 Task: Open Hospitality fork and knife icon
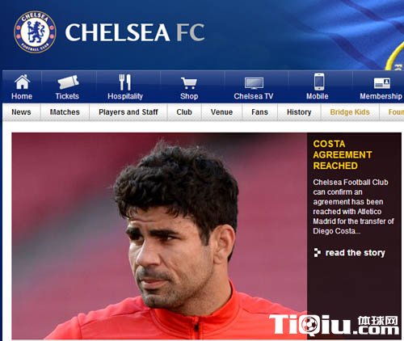coord(125,82)
